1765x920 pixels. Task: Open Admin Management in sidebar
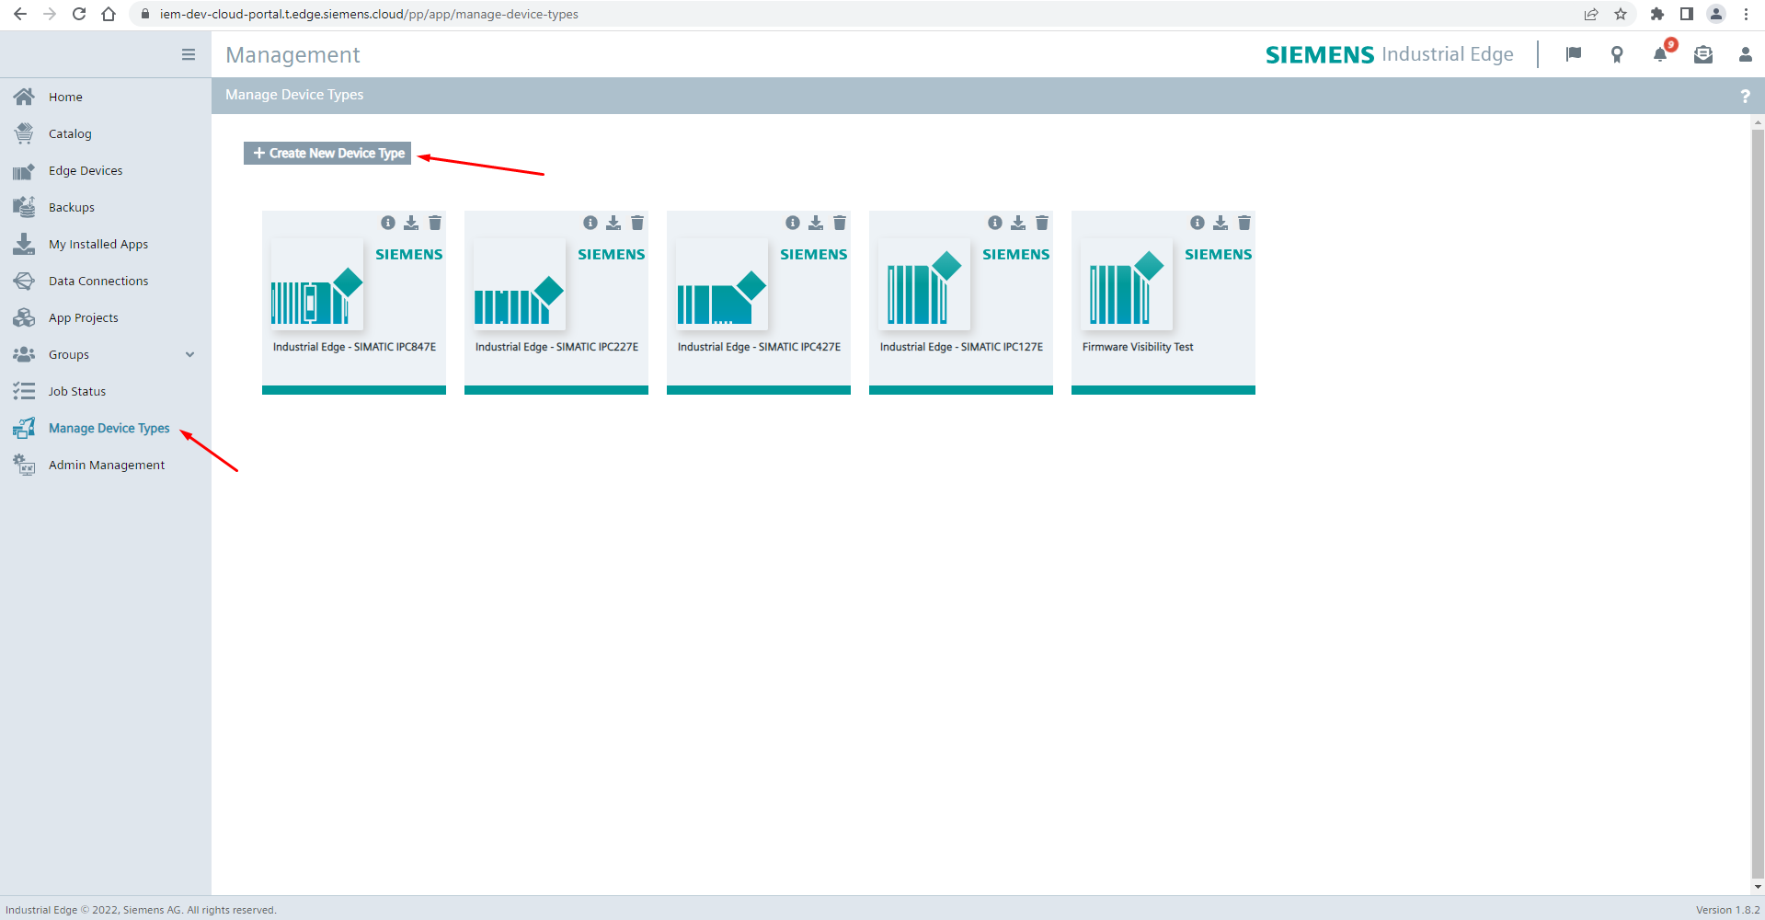[107, 465]
